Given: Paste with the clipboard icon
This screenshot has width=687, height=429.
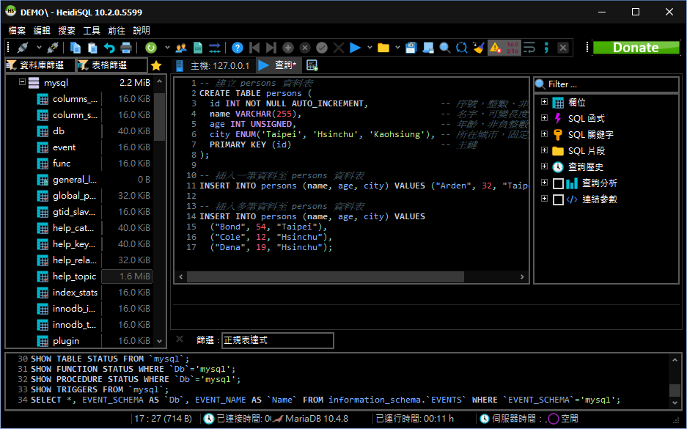Looking at the screenshot, I should 92,48.
